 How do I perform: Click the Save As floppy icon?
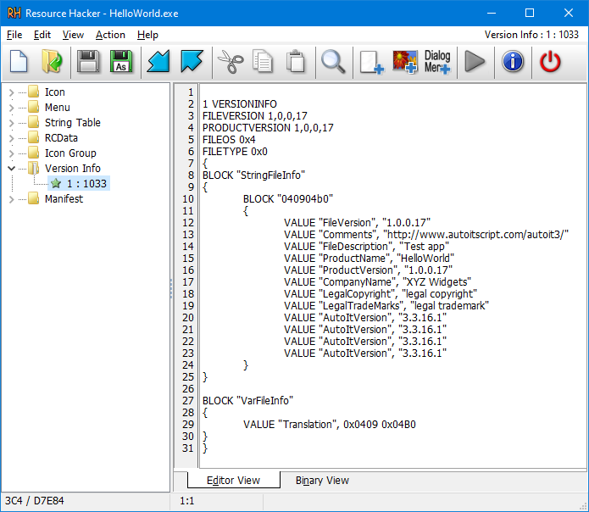click(x=121, y=61)
